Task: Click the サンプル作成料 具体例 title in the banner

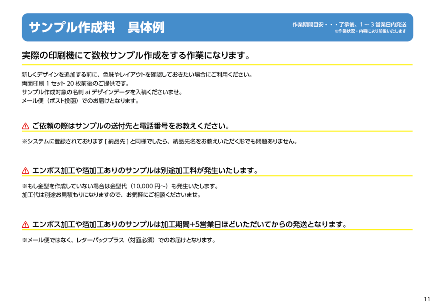Action: coord(96,27)
